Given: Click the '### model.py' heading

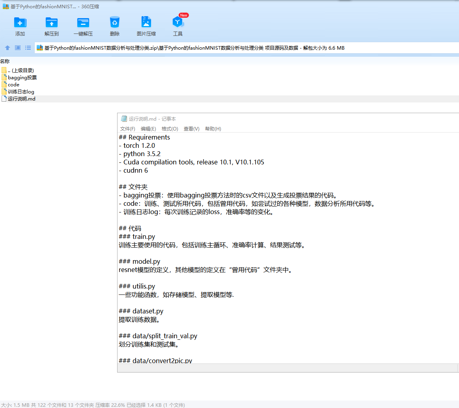Looking at the screenshot, I should click(x=139, y=261).
